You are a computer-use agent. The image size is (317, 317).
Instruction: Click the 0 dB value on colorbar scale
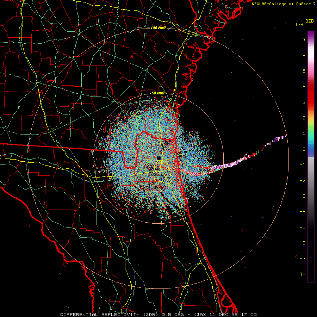pyautogui.click(x=304, y=149)
